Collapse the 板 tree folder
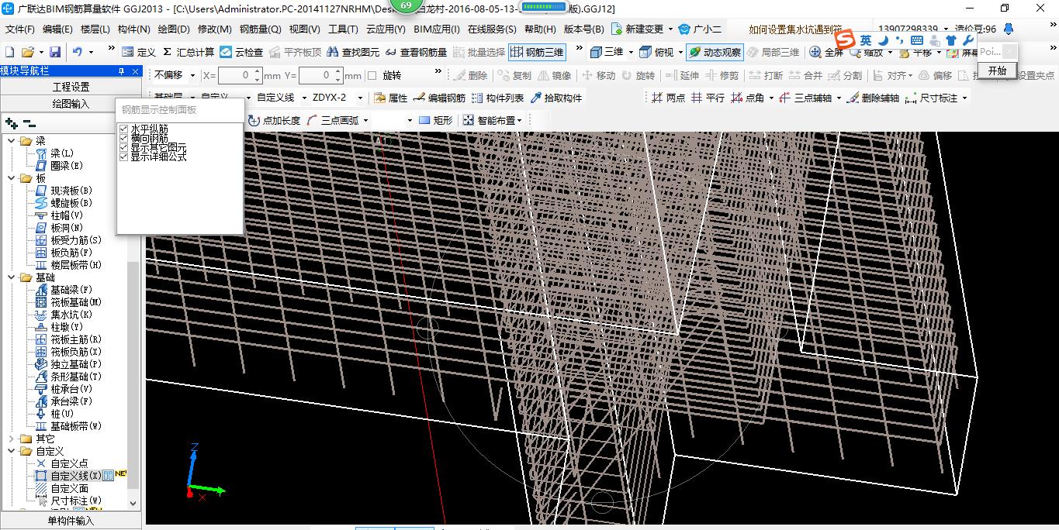This screenshot has width=1059, height=530. [x=12, y=178]
